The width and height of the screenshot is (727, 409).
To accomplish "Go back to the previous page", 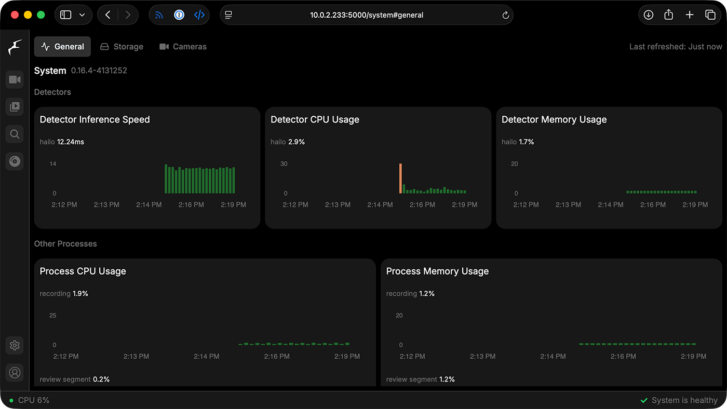I will (108, 15).
